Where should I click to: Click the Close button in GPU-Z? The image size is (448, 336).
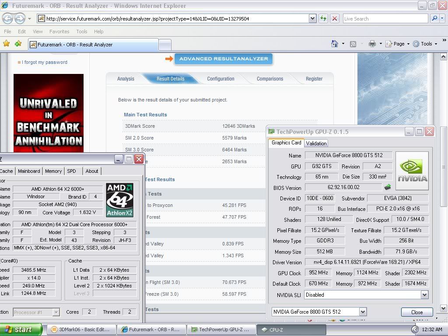click(416, 312)
